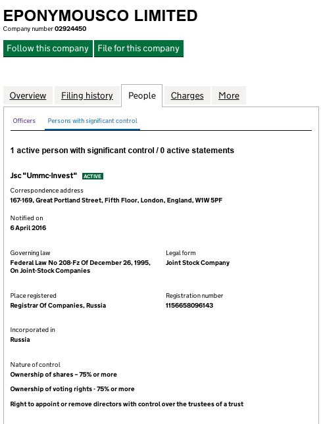Open File for this company
This screenshot has height=424, width=321.
pyautogui.click(x=139, y=49)
